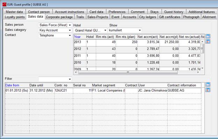
Task: Switch to the Master data tab
Action: pyautogui.click(x=14, y=12)
